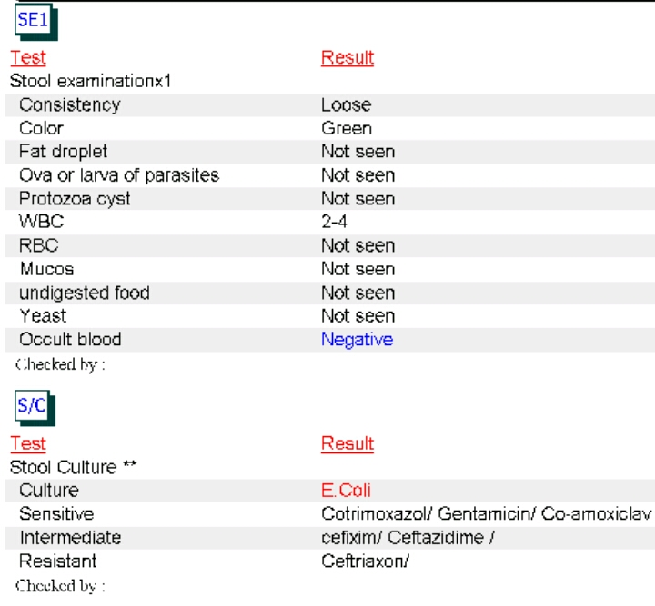
Task: Open the Result header link in stool examination
Action: tap(348, 57)
